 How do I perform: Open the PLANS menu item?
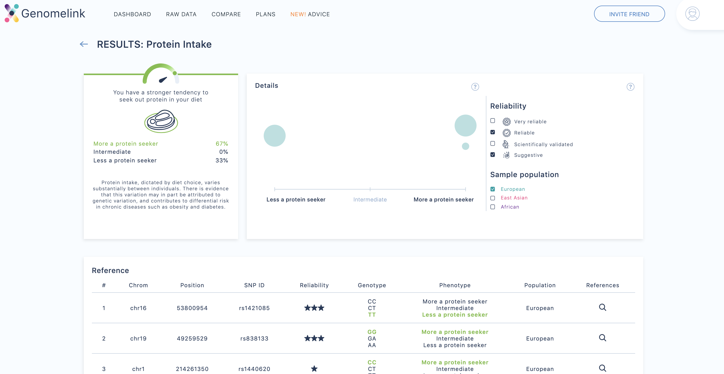(266, 14)
